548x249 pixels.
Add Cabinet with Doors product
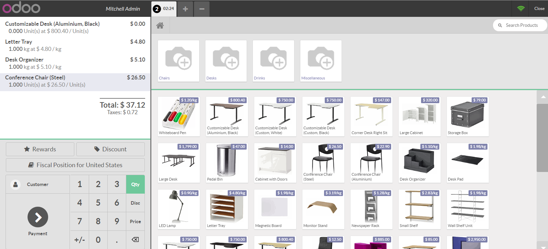tap(275, 163)
